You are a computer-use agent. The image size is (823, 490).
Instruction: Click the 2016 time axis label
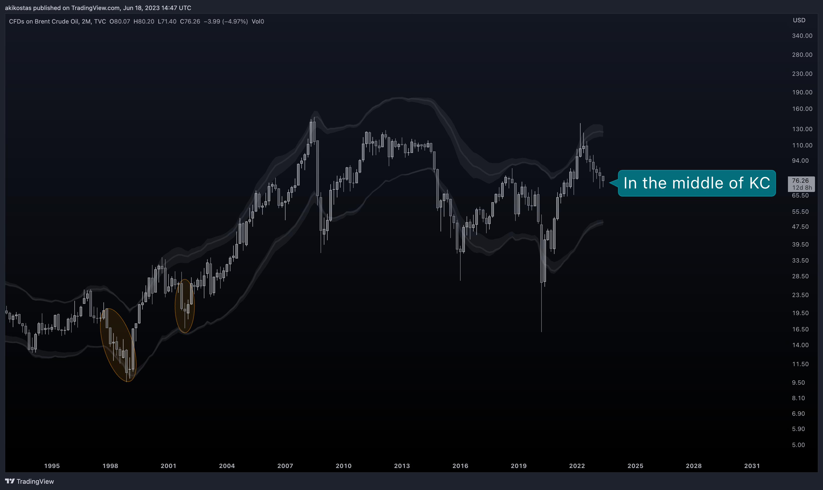point(460,466)
